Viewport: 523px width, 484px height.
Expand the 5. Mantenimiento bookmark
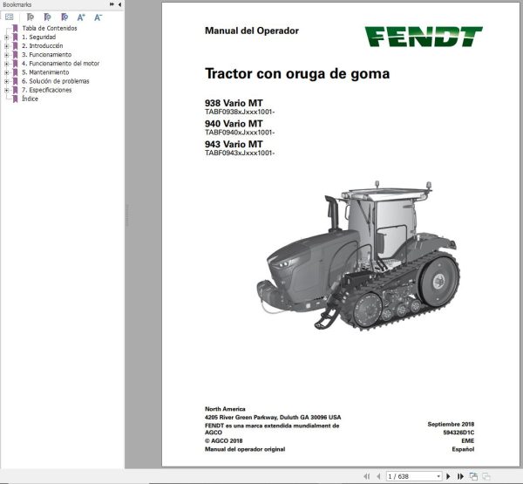[6, 72]
